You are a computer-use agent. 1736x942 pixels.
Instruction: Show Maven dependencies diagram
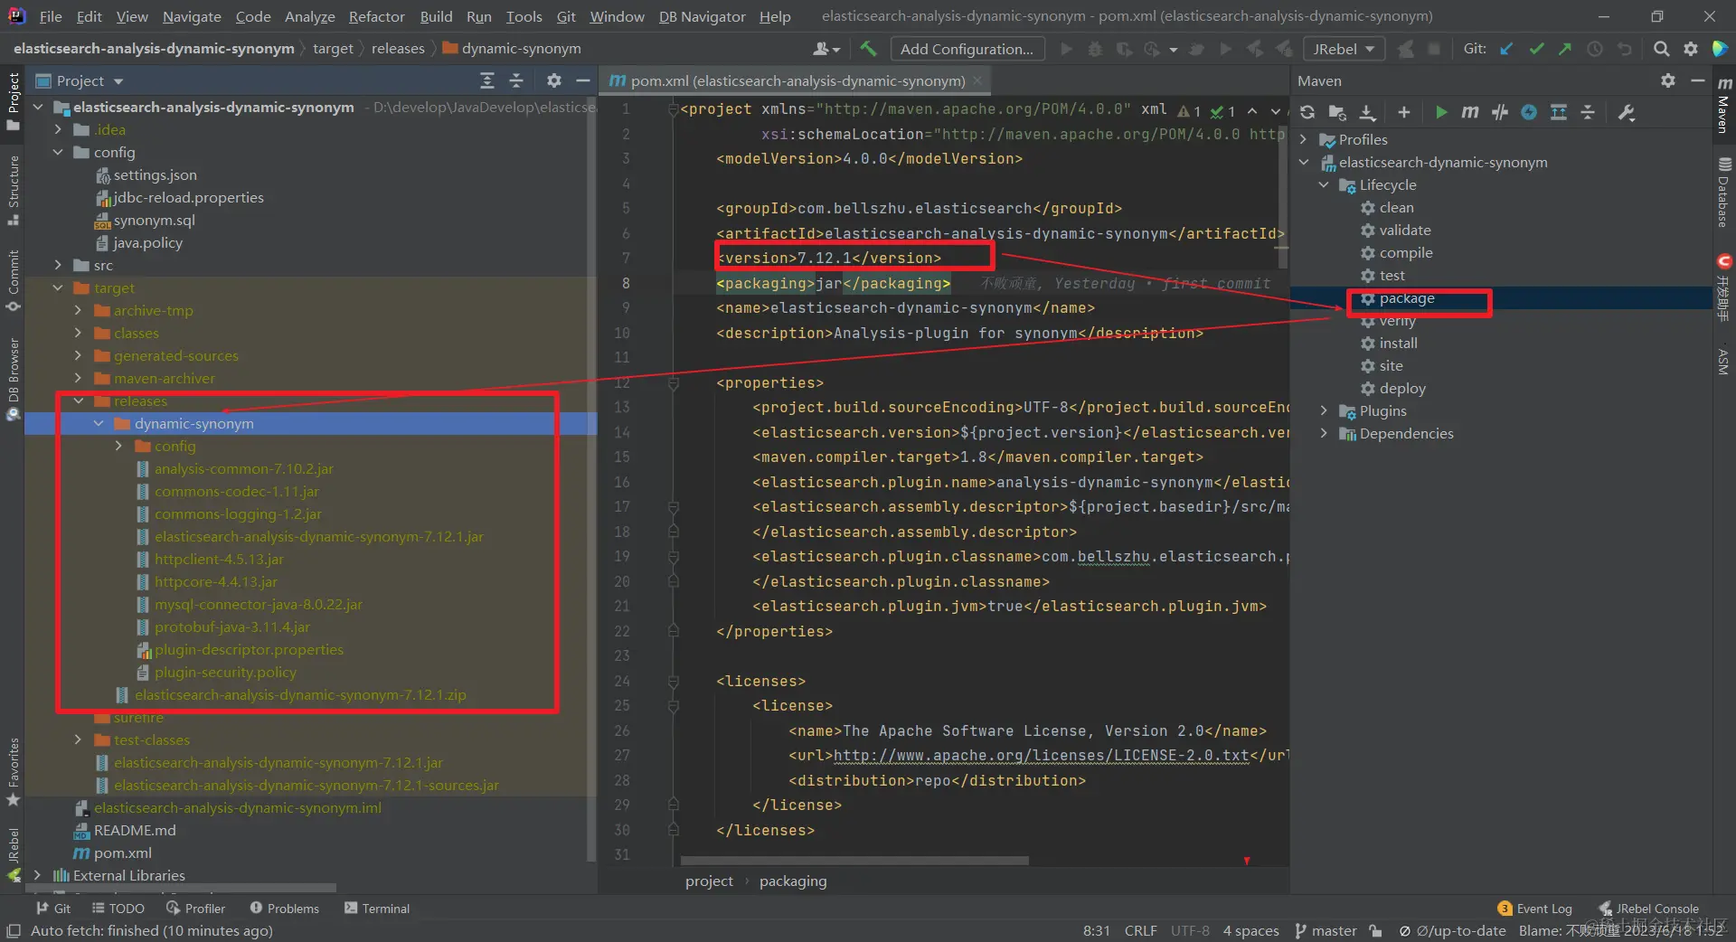pyautogui.click(x=1559, y=112)
